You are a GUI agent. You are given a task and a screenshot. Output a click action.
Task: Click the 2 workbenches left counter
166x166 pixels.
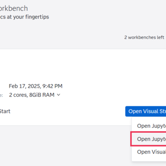[x=144, y=37]
